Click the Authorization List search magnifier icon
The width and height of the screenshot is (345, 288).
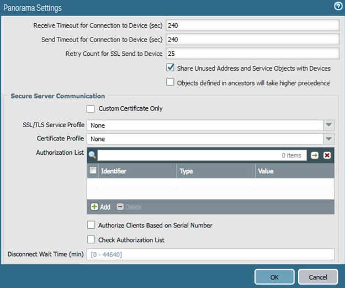tap(92, 155)
